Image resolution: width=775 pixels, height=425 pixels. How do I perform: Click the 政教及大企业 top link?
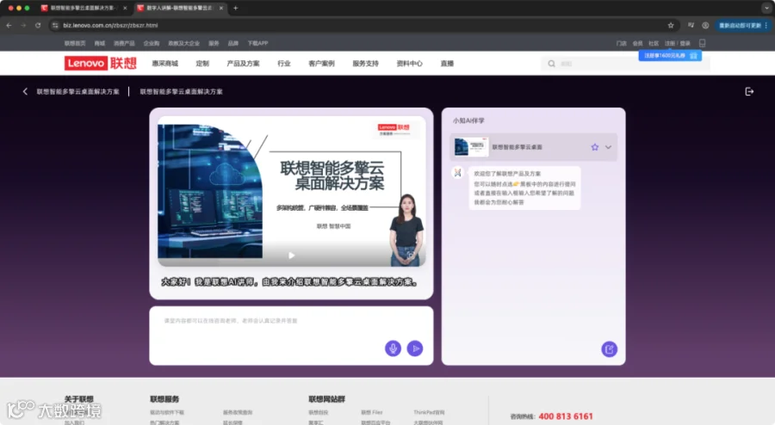[184, 43]
